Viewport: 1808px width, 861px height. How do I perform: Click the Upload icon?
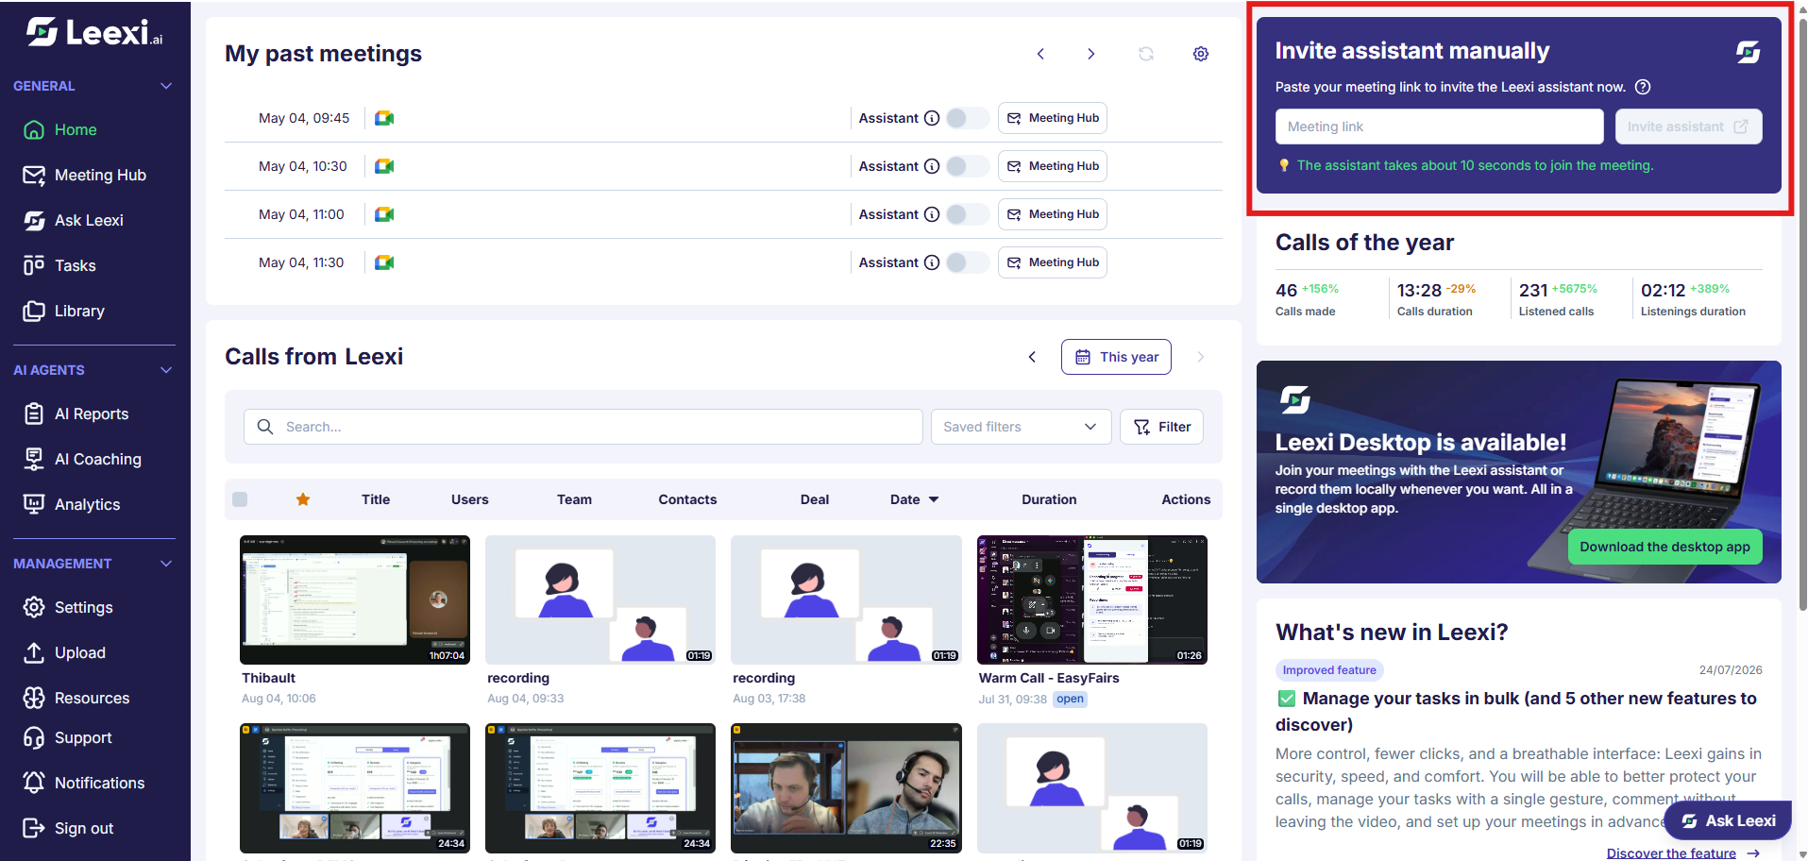[x=34, y=652]
